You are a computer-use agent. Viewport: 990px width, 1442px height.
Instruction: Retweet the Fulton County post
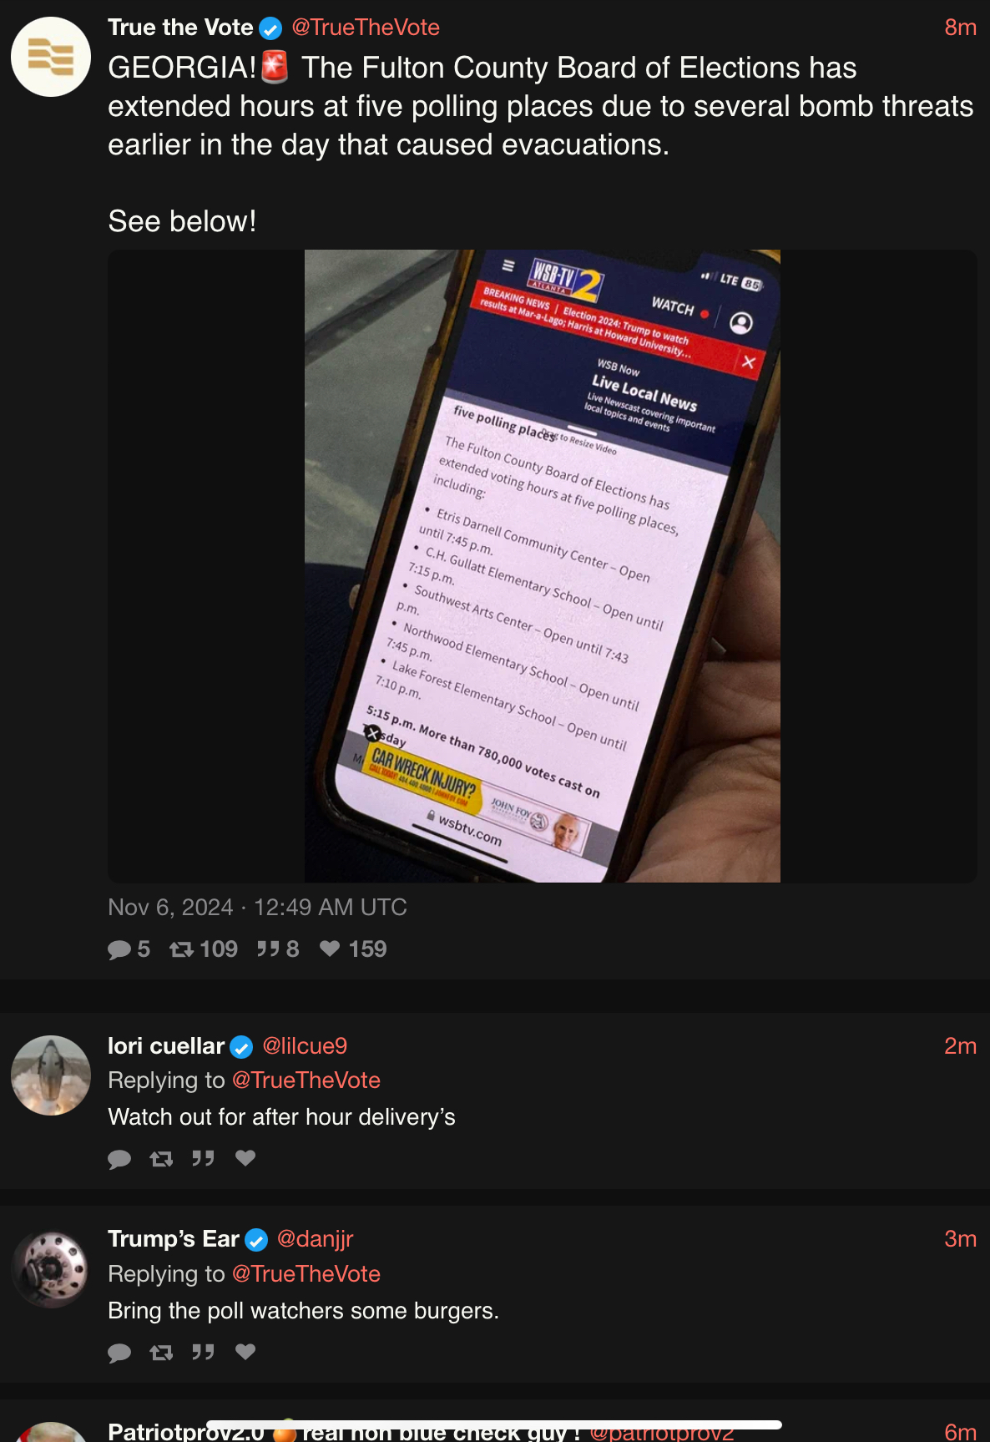pyautogui.click(x=204, y=949)
